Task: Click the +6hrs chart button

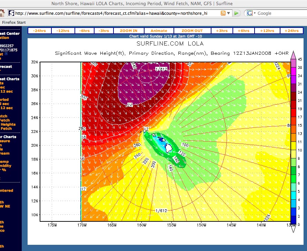Action: click(244, 31)
